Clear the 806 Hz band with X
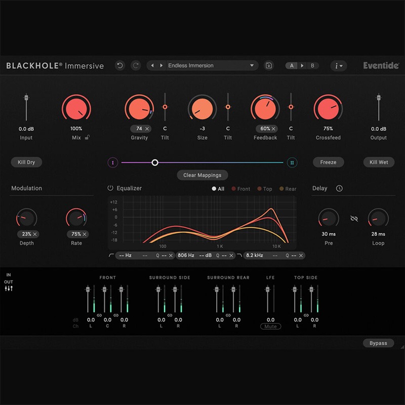 [231, 256]
